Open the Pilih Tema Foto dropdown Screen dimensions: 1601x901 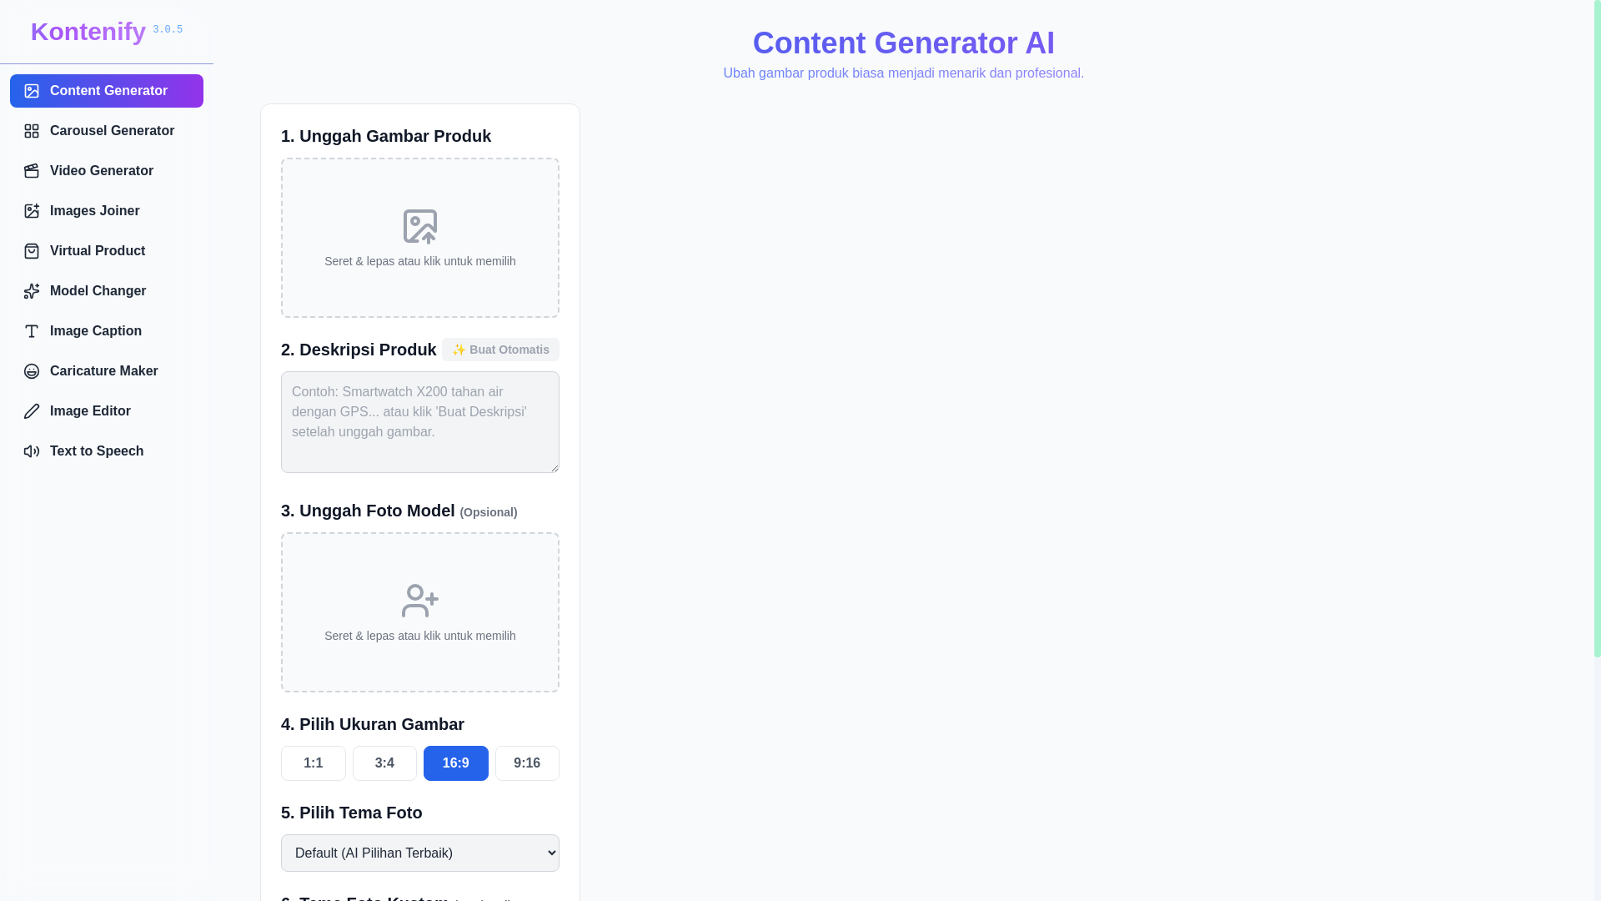click(420, 853)
